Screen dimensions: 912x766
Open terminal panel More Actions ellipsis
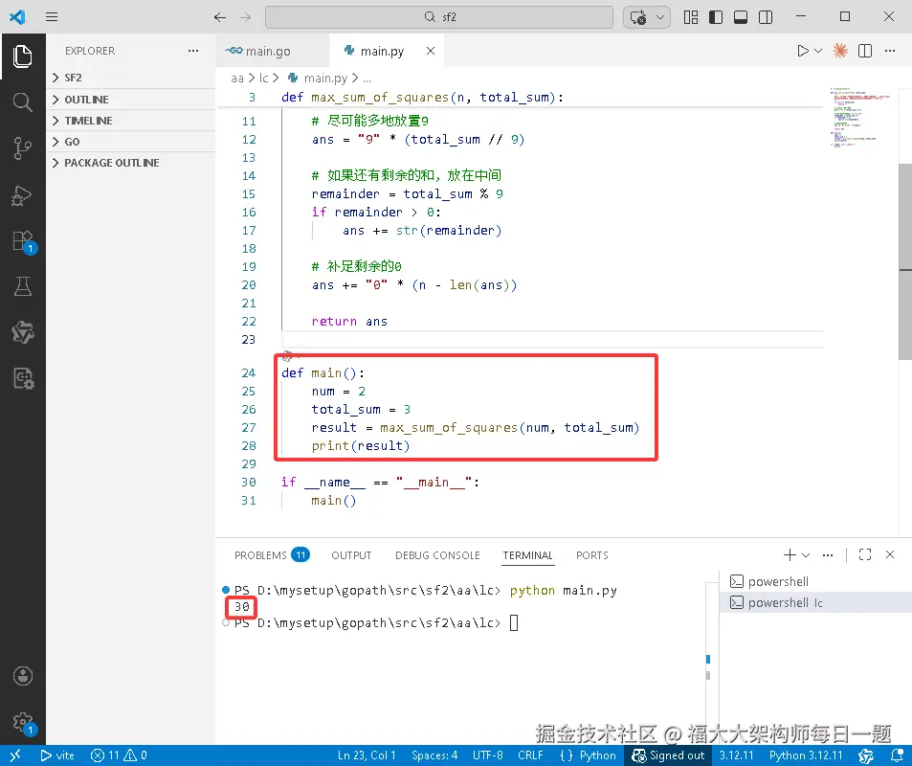(828, 554)
